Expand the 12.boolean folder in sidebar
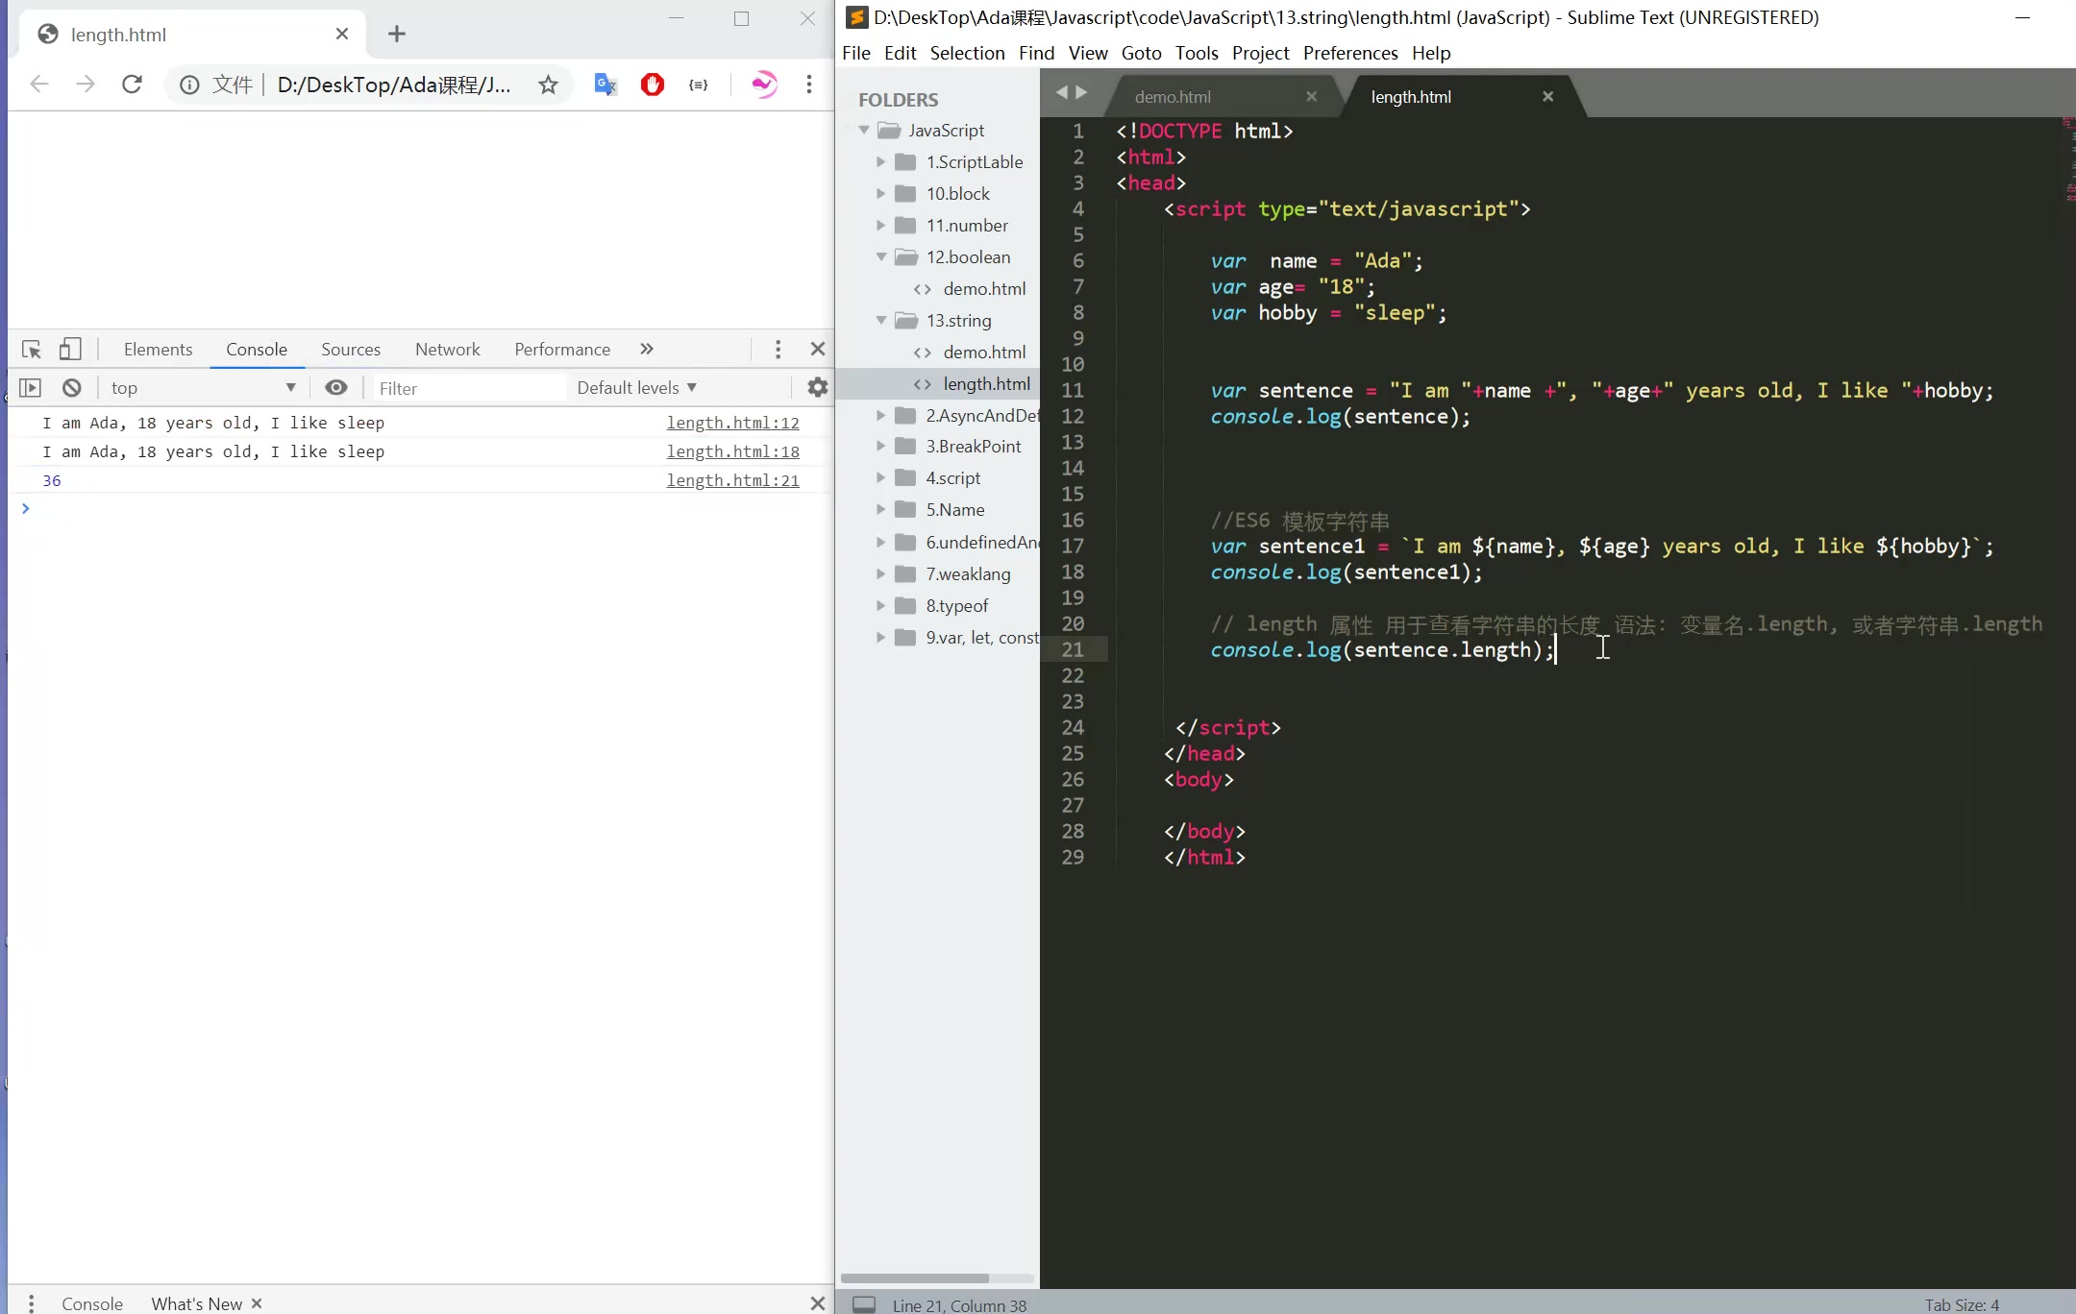This screenshot has height=1314, width=2076. 880,257
